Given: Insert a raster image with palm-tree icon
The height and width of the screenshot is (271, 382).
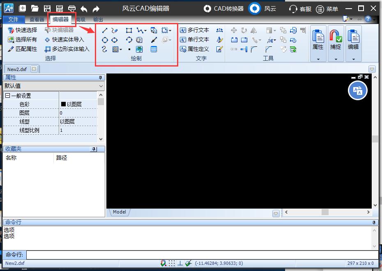Looking at the screenshot, I should coord(139,49).
